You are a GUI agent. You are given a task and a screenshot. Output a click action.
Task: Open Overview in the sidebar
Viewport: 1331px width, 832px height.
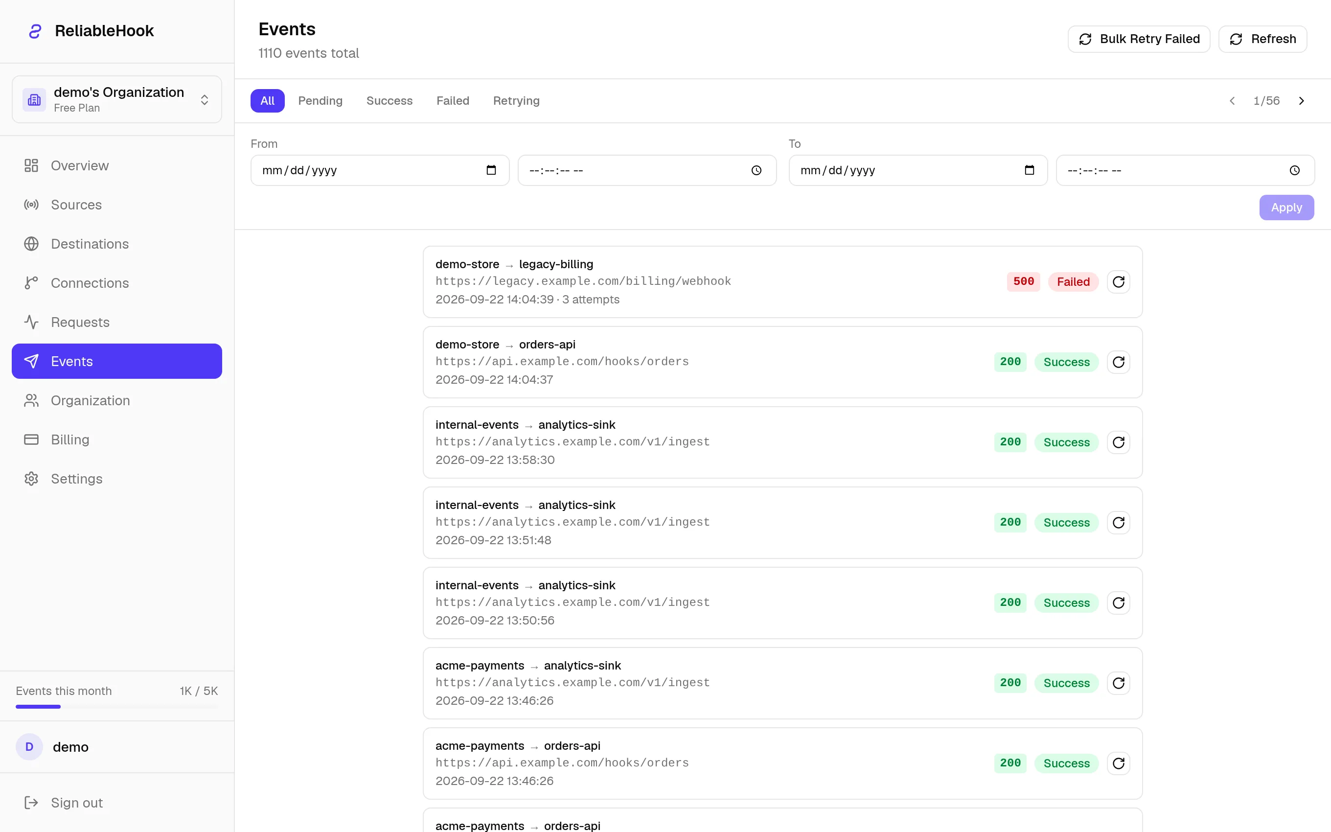116,165
